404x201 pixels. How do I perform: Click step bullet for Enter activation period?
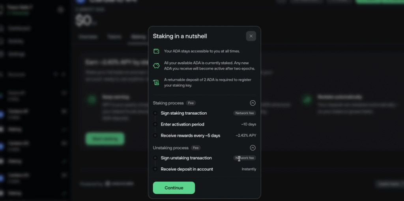tap(155, 125)
